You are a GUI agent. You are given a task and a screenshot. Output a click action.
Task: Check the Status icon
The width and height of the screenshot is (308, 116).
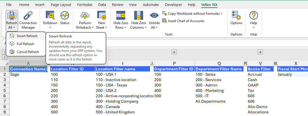tap(64, 15)
